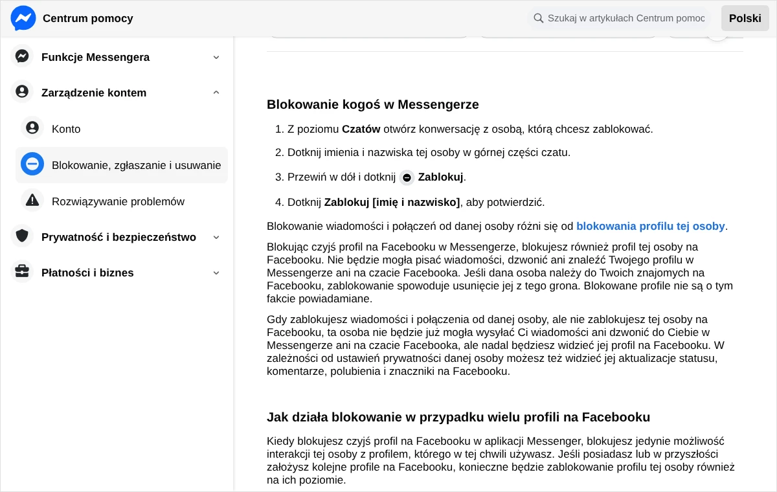
Task: Click the Funkcje Messengera icon
Action: (x=22, y=56)
